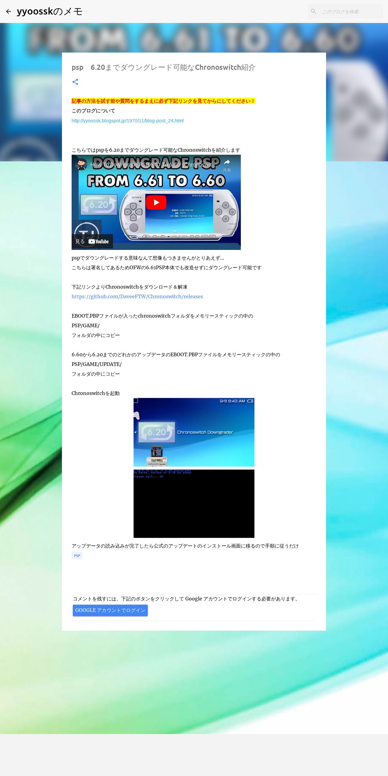Open Chronoswitch Downgrader XMB screenshot
The image size is (388, 776).
(x=194, y=432)
